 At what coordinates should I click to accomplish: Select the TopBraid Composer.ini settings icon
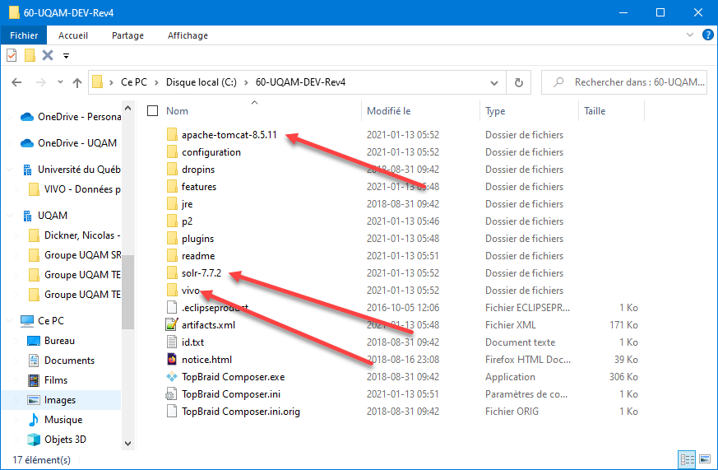[172, 394]
